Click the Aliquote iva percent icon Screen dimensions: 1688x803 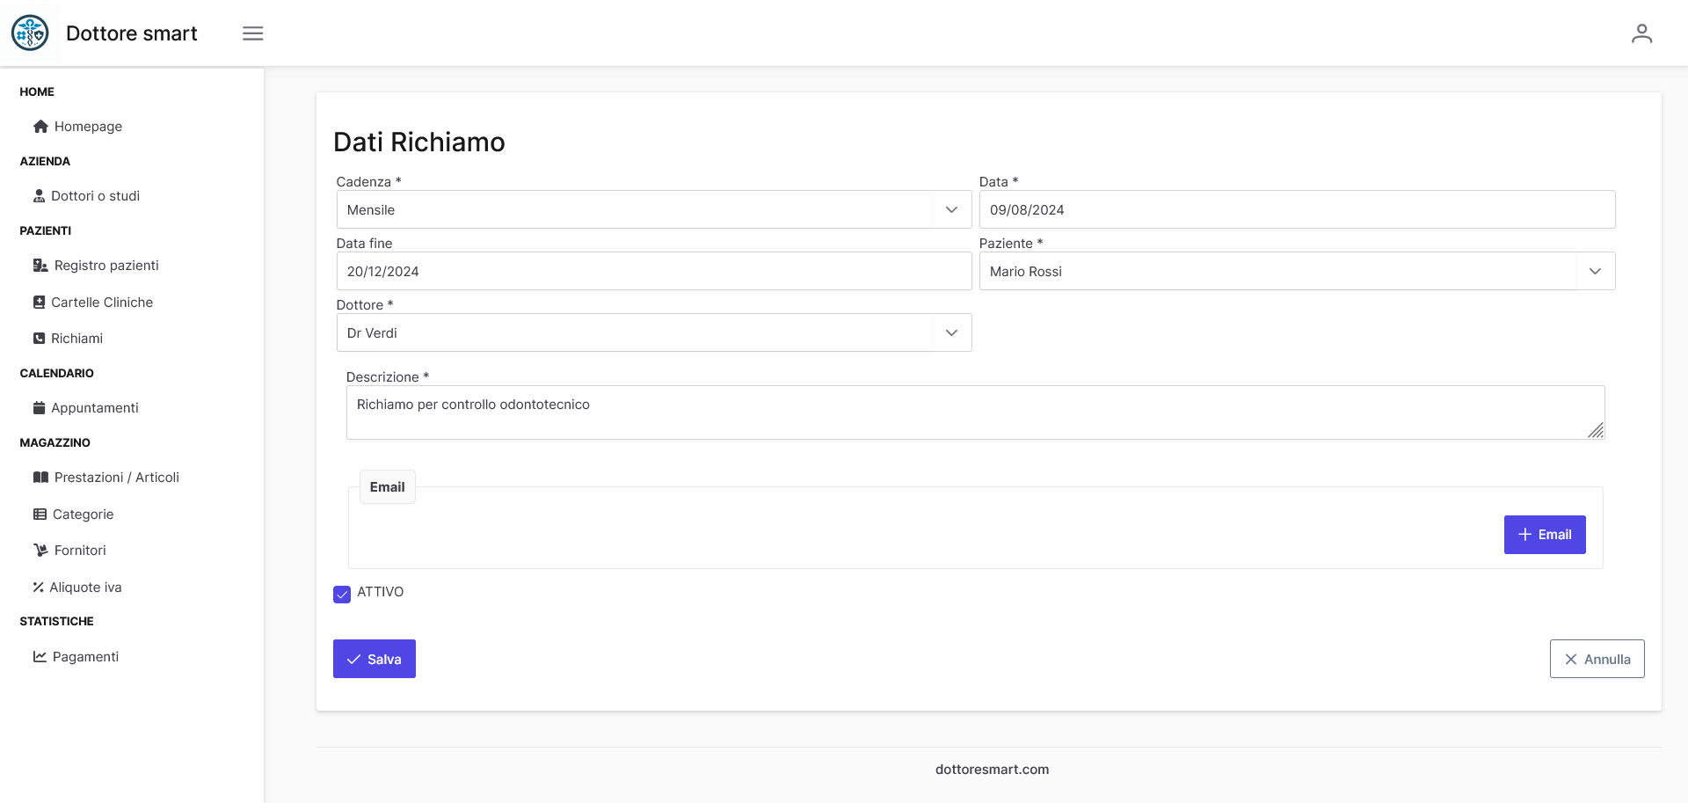click(38, 588)
